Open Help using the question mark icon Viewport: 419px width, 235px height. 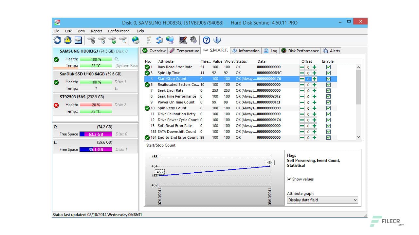[x=206, y=40]
